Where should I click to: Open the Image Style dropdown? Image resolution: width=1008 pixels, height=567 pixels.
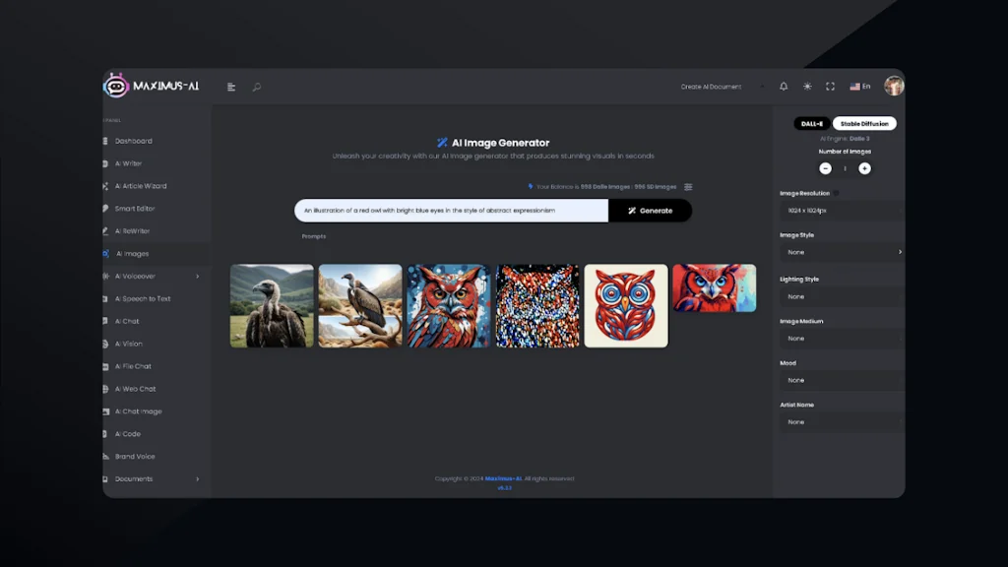point(842,252)
